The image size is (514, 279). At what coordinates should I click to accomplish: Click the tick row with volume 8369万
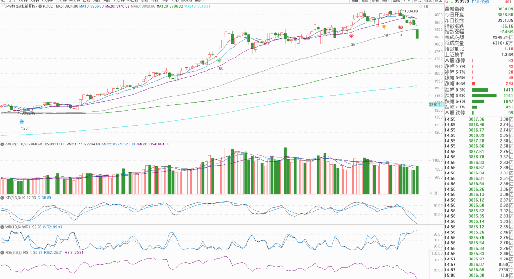479,265
